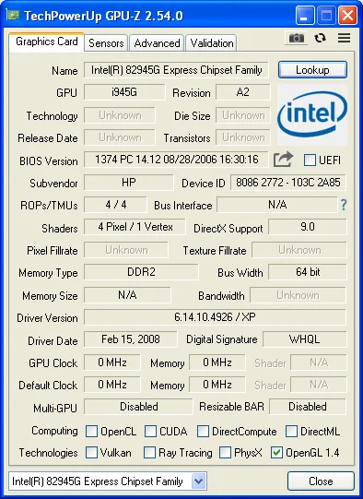Image resolution: width=363 pixels, height=499 pixels.
Task: Click the Default Clock value 0 MHz
Action: pyautogui.click(x=112, y=385)
